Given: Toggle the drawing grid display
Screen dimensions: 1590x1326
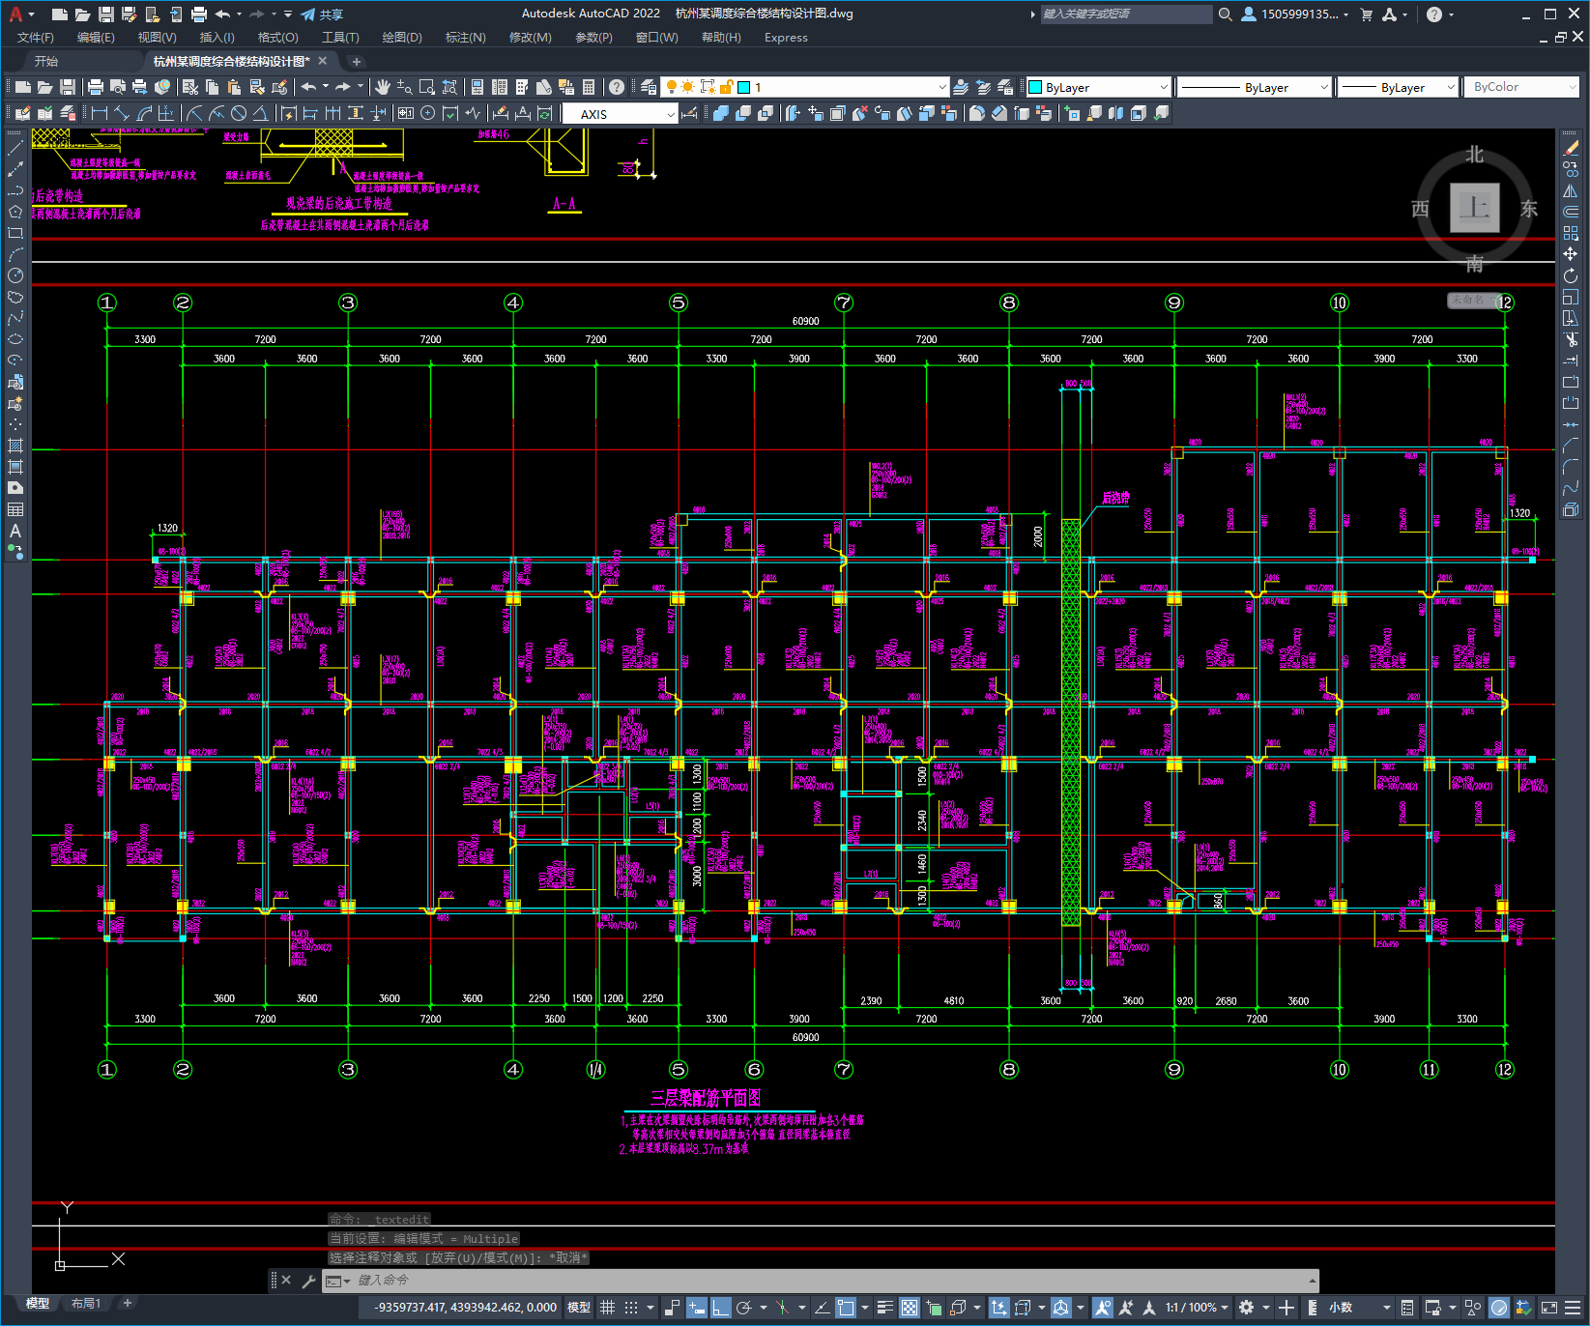Looking at the screenshot, I should coord(608,1308).
